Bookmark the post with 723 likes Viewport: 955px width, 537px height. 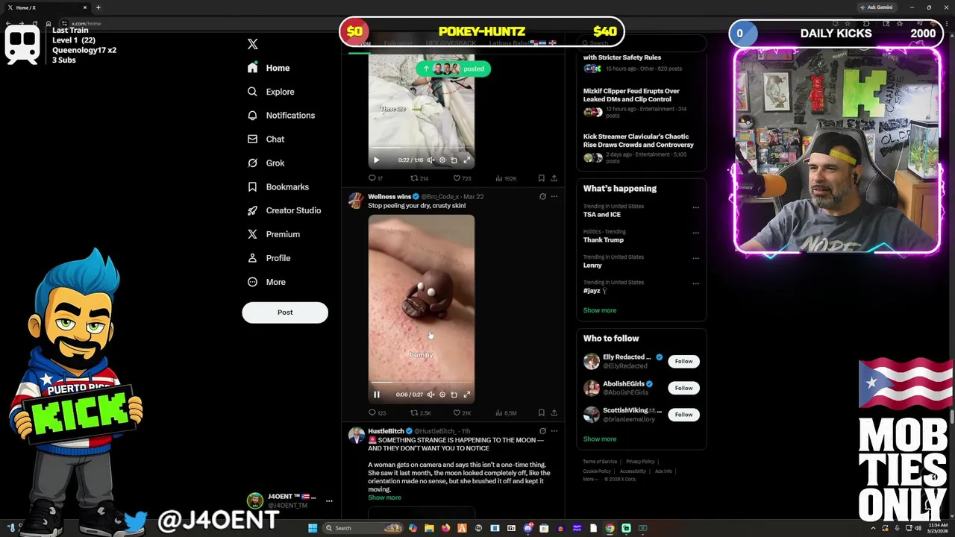(x=541, y=178)
